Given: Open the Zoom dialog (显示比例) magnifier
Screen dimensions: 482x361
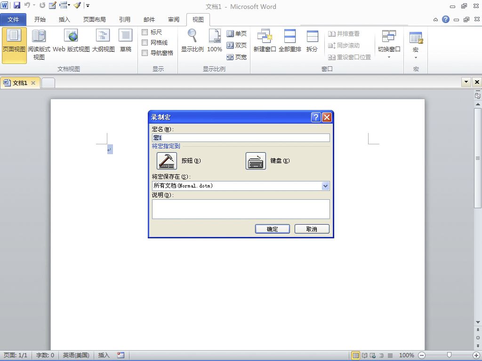Looking at the screenshot, I should [193, 41].
